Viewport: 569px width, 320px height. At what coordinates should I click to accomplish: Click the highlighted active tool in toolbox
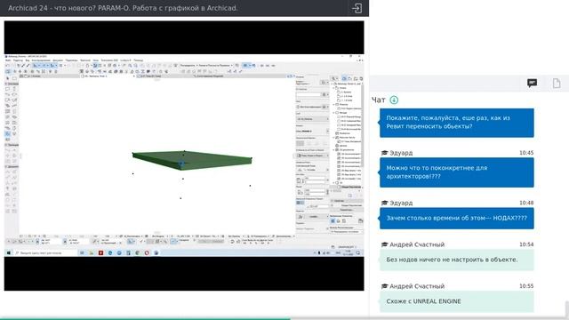pos(8,133)
